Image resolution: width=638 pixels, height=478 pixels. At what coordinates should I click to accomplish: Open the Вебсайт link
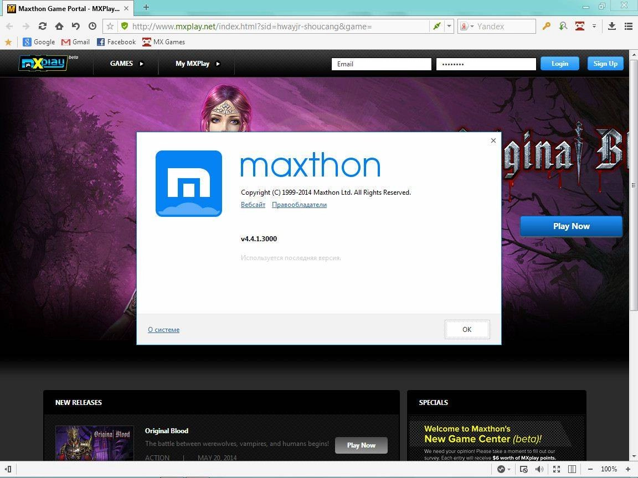click(253, 205)
